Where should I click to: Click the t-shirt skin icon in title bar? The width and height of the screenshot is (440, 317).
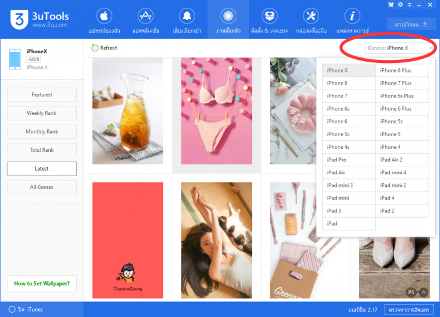click(x=391, y=4)
